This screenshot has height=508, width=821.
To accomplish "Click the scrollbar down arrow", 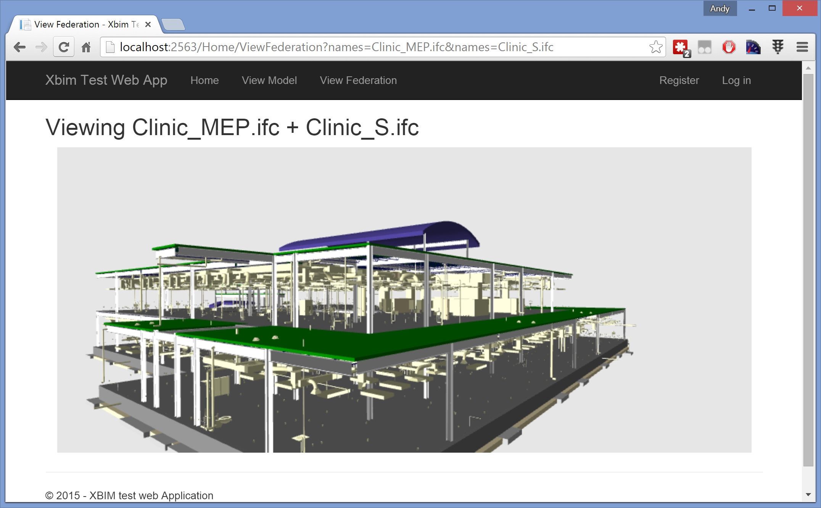I will (x=808, y=495).
